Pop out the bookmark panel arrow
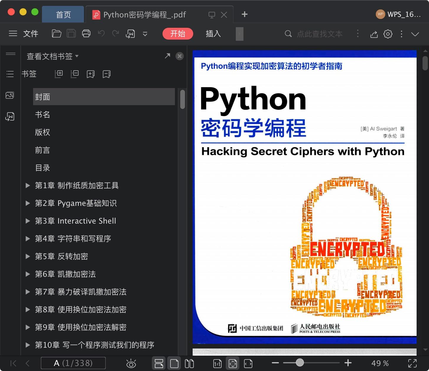 [x=168, y=56]
